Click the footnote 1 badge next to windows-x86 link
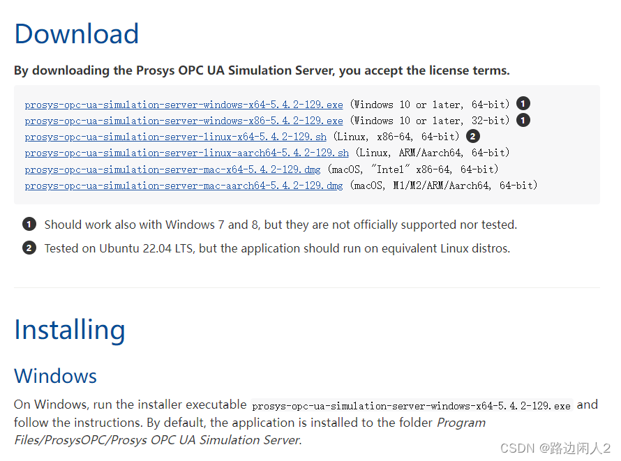This screenshot has width=621, height=461. [x=523, y=120]
